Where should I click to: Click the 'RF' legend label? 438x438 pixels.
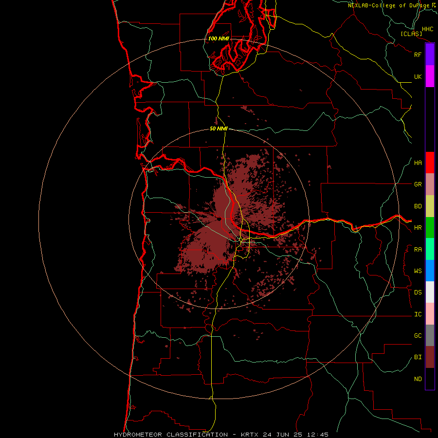[x=418, y=55]
